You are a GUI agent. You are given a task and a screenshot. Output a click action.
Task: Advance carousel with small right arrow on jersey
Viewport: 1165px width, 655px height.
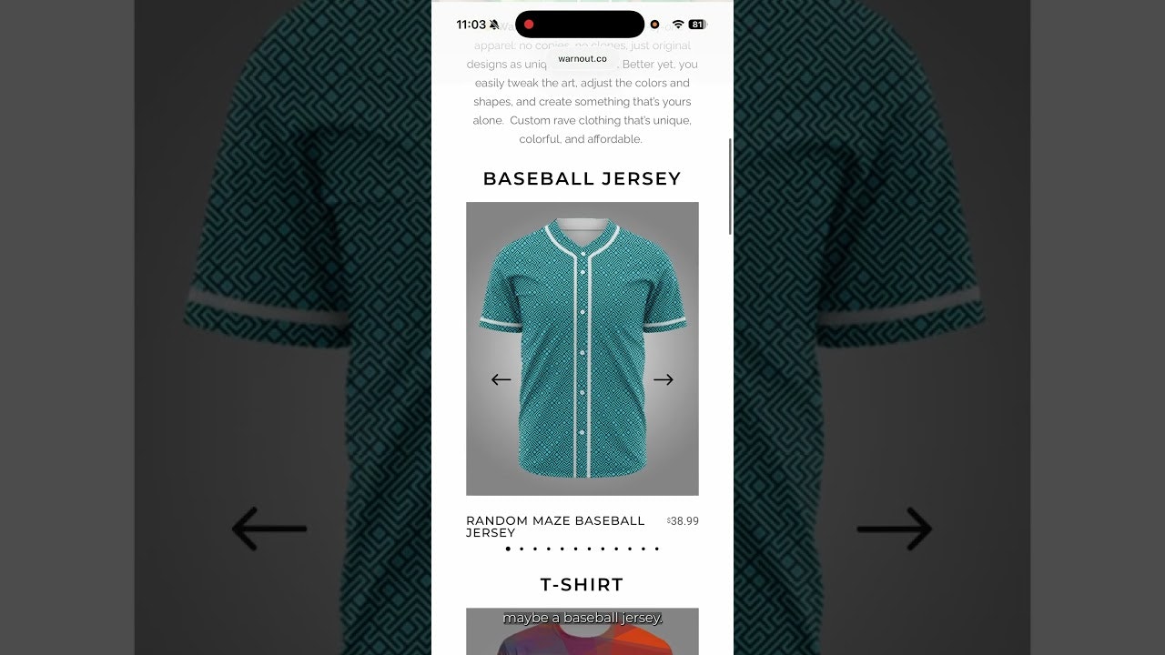click(664, 379)
